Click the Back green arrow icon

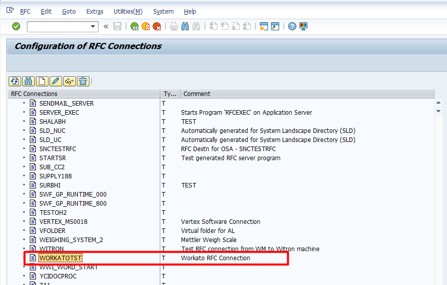[x=135, y=26]
